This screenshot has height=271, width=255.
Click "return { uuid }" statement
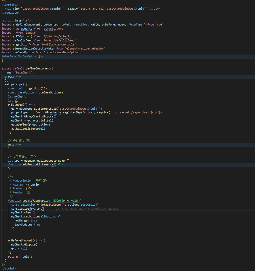coord(20,257)
